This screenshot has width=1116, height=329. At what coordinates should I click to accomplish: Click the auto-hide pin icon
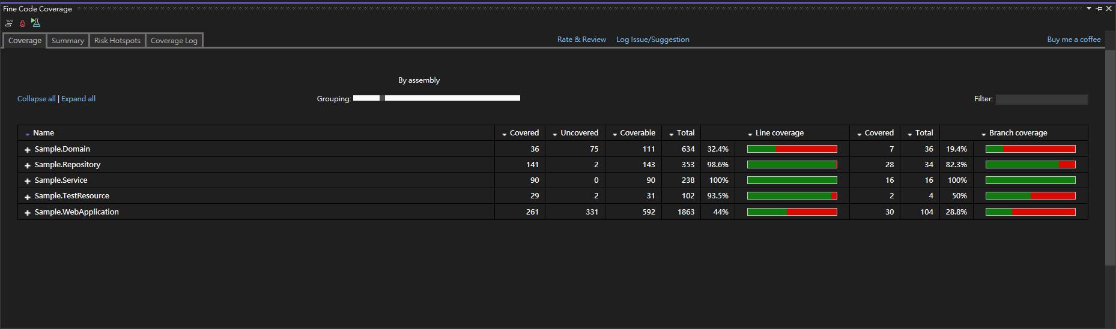tap(1099, 9)
